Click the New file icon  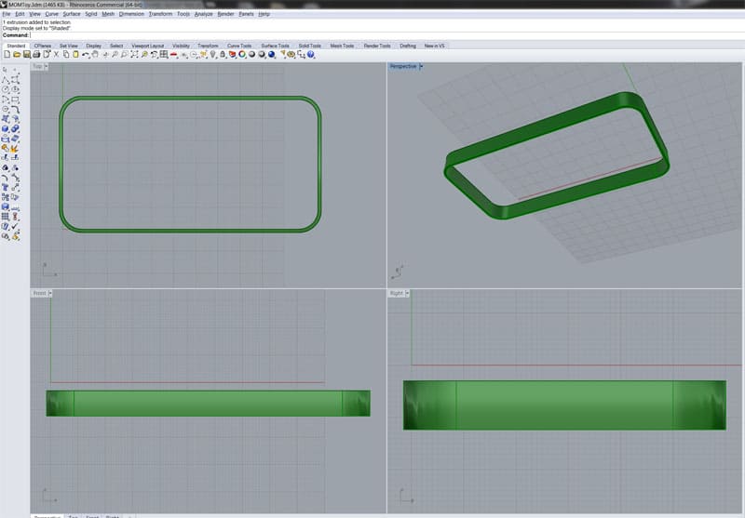click(x=7, y=55)
